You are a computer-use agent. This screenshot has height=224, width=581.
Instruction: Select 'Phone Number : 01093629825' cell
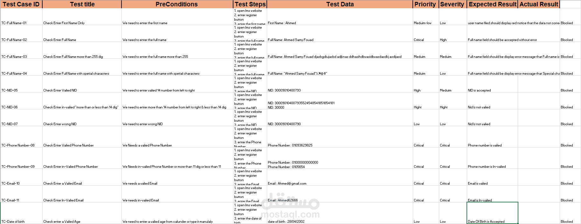point(340,137)
